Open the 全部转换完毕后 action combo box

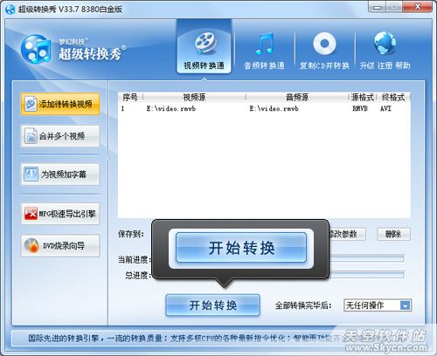coord(378,305)
